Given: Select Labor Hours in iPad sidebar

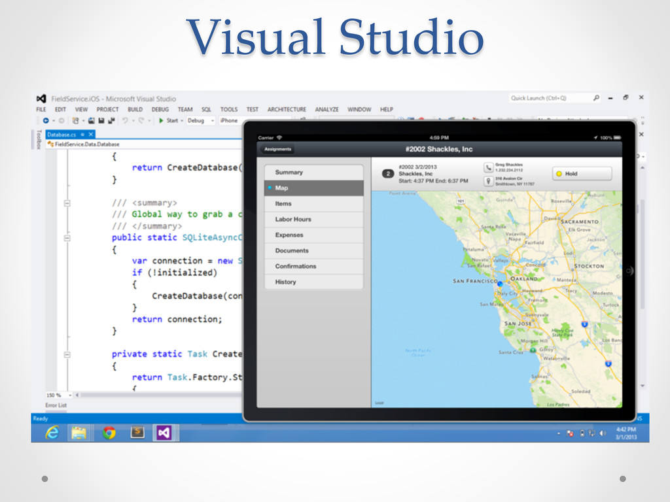Looking at the screenshot, I should (314, 219).
